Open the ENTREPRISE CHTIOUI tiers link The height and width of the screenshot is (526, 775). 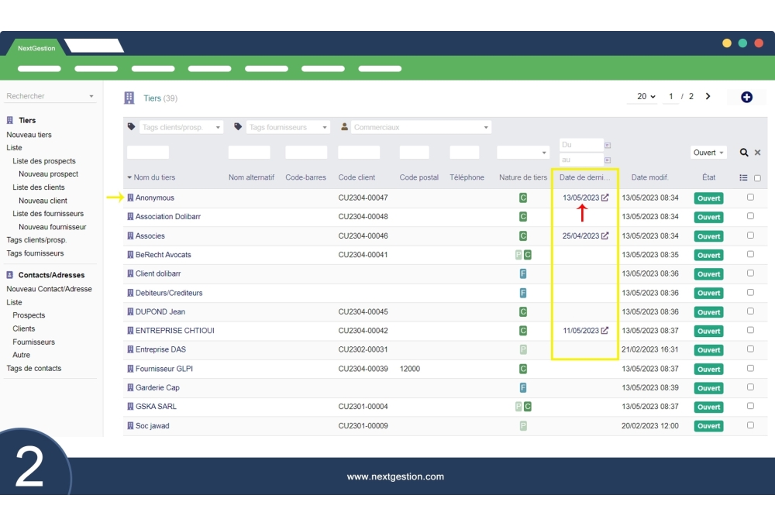point(174,331)
